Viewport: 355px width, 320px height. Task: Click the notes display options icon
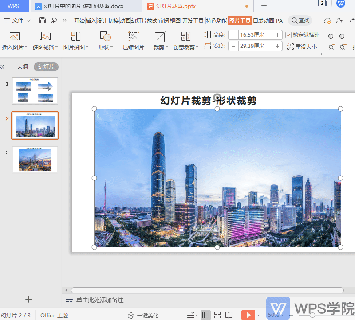[192, 315]
